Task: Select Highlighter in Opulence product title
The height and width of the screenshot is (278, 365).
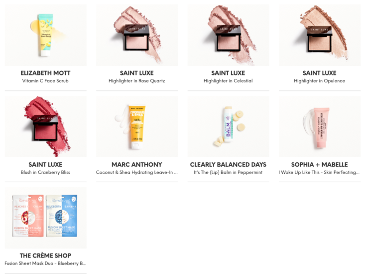Action: pyautogui.click(x=319, y=81)
